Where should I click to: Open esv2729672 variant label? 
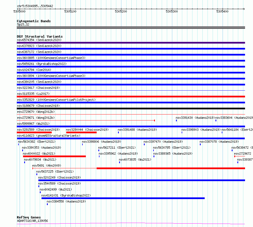[242, 154]
